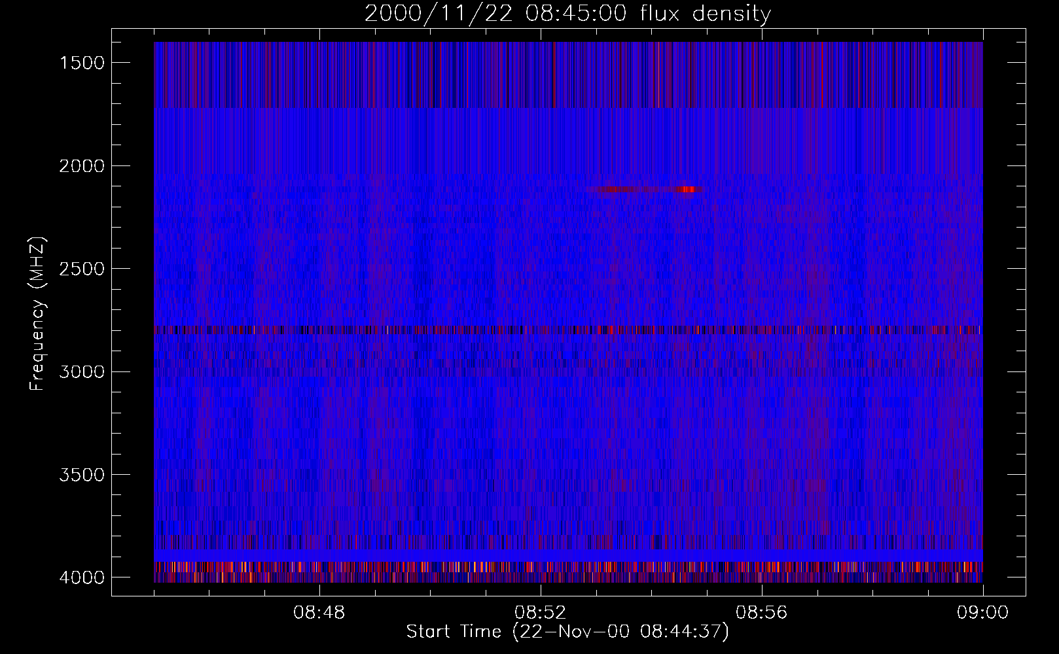1059x654 pixels.
Task: Click the 1500 frequency tick label
Action: [82, 63]
